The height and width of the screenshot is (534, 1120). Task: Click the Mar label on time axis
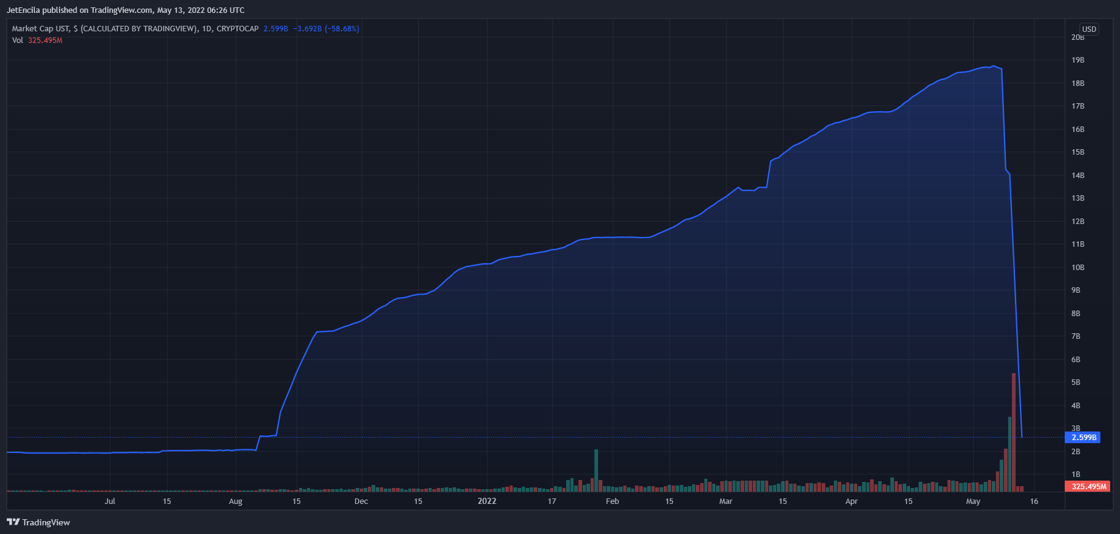tap(726, 501)
